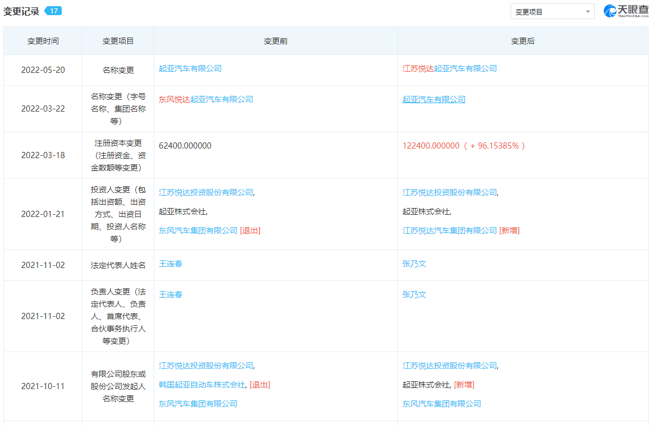Open the 韩国起亚自动车株式会社 link

pos(202,385)
